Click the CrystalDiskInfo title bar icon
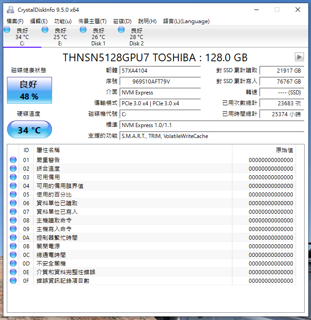 [x=10, y=10]
